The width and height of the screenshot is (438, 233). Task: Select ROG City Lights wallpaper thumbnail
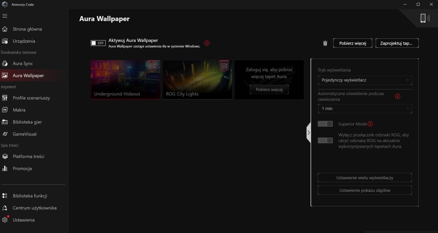point(197,79)
